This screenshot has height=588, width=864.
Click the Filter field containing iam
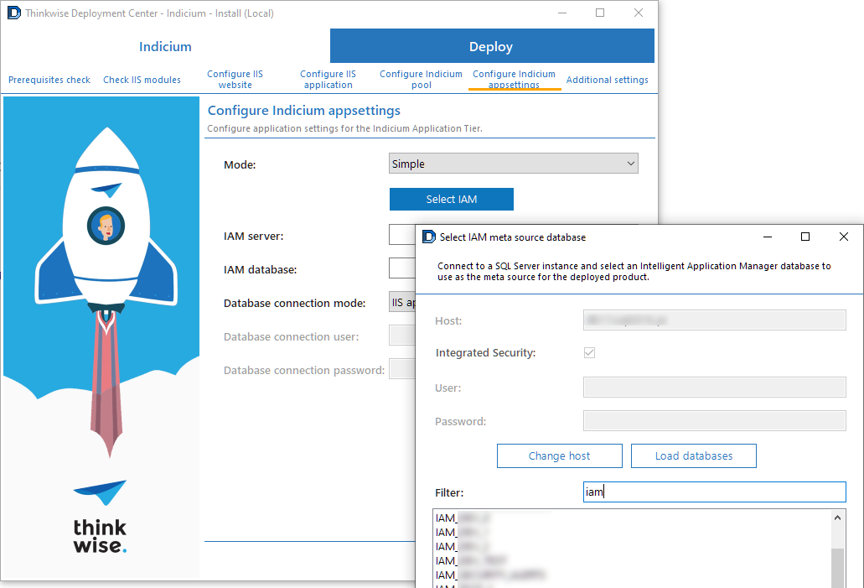714,492
